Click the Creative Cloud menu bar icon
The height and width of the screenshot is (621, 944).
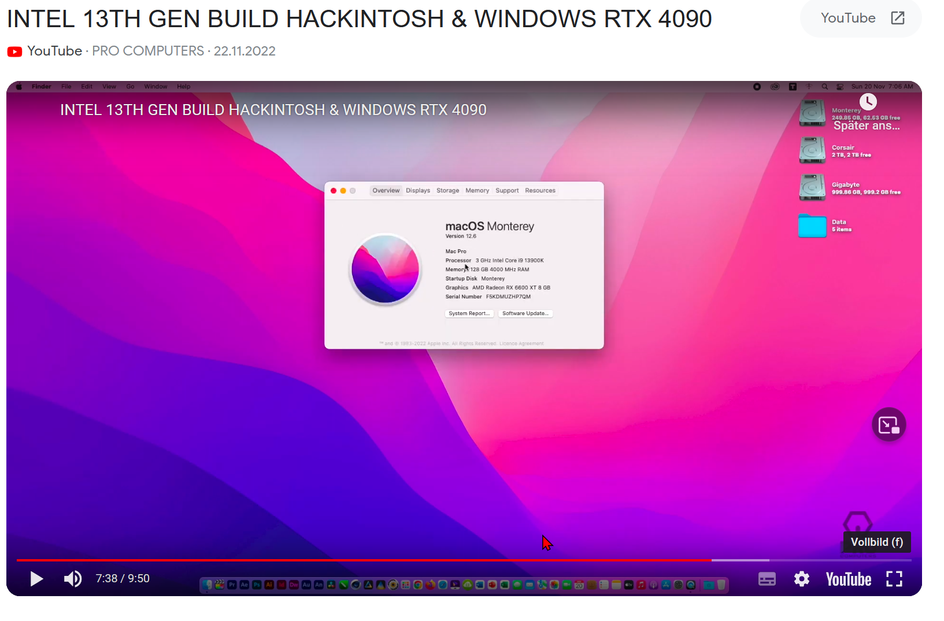(x=775, y=87)
